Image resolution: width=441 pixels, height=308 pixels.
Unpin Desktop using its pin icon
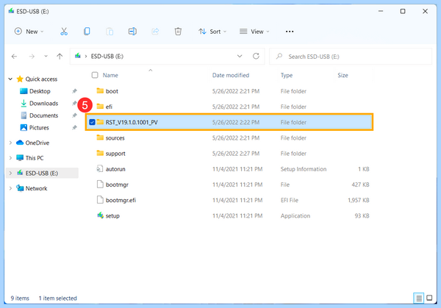click(x=74, y=91)
